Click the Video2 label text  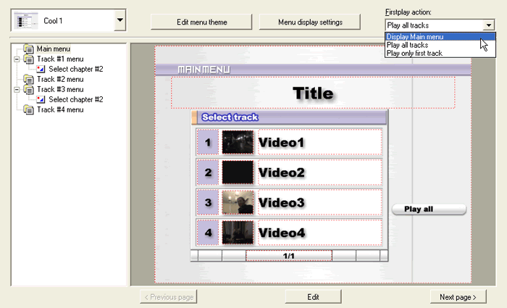281,172
